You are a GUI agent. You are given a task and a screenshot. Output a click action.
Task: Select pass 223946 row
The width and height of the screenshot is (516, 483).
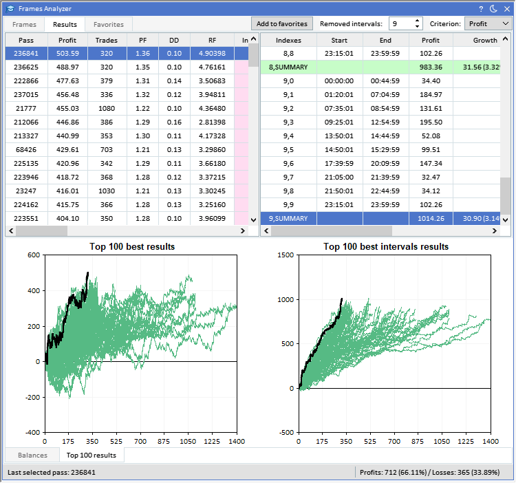127,178
